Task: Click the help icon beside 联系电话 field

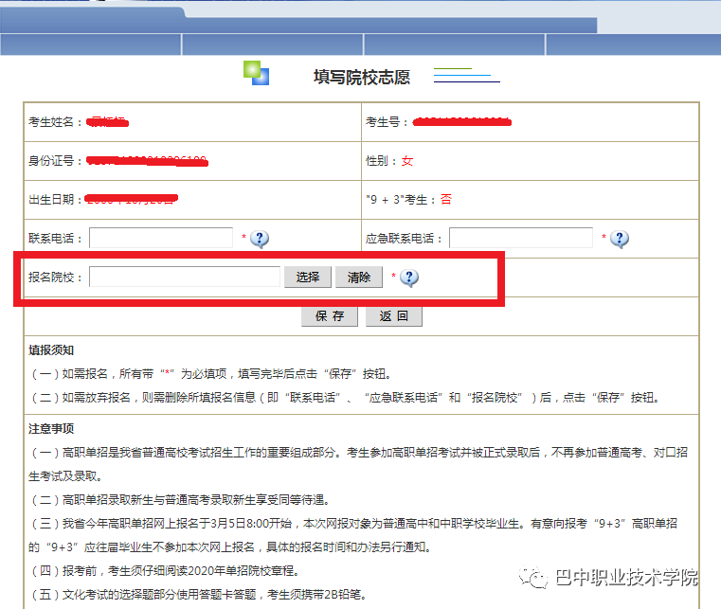Action: 260,239
